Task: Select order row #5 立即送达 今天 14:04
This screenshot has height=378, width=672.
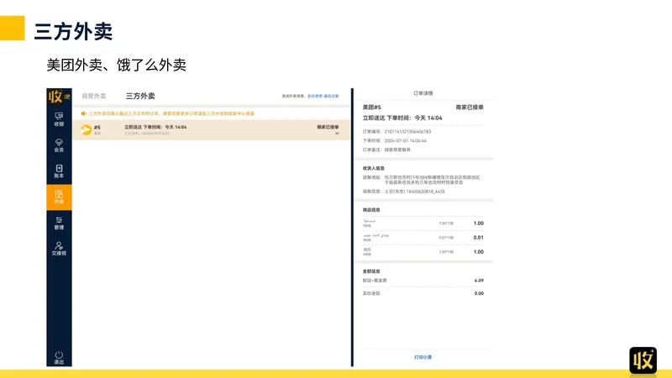Action: [212, 129]
